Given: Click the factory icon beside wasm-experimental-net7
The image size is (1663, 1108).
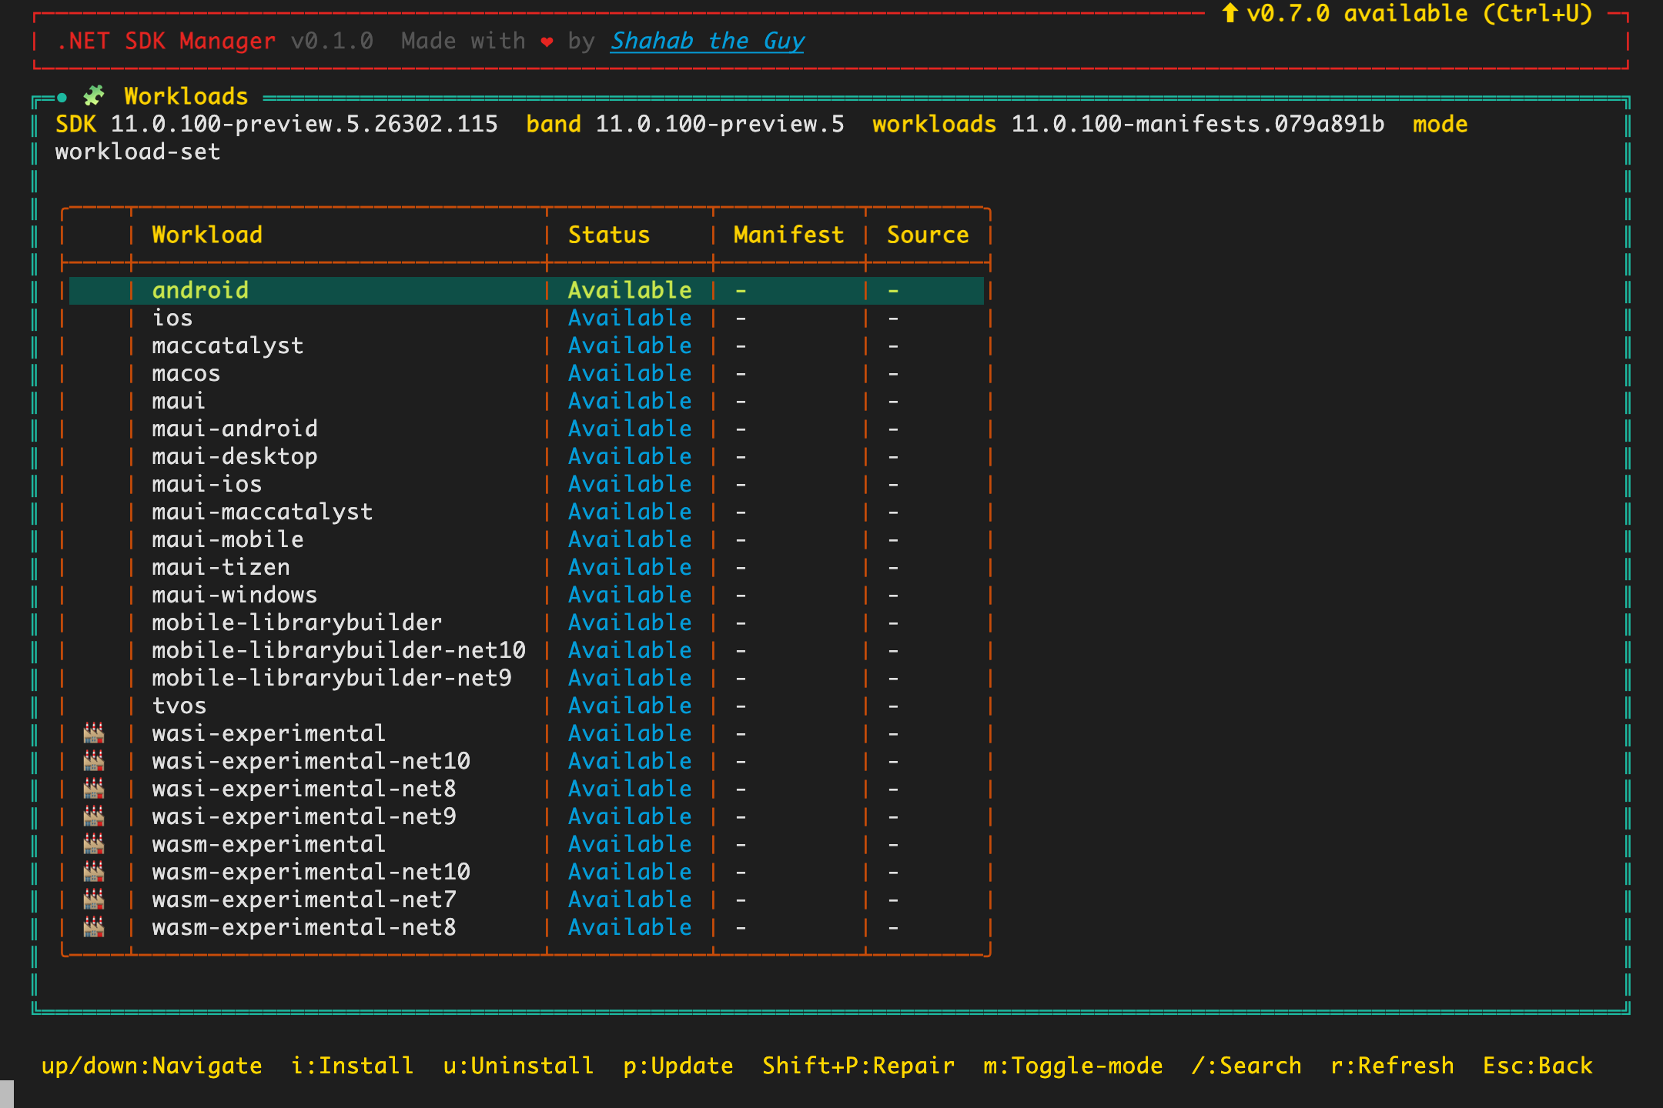Looking at the screenshot, I should click(x=94, y=899).
